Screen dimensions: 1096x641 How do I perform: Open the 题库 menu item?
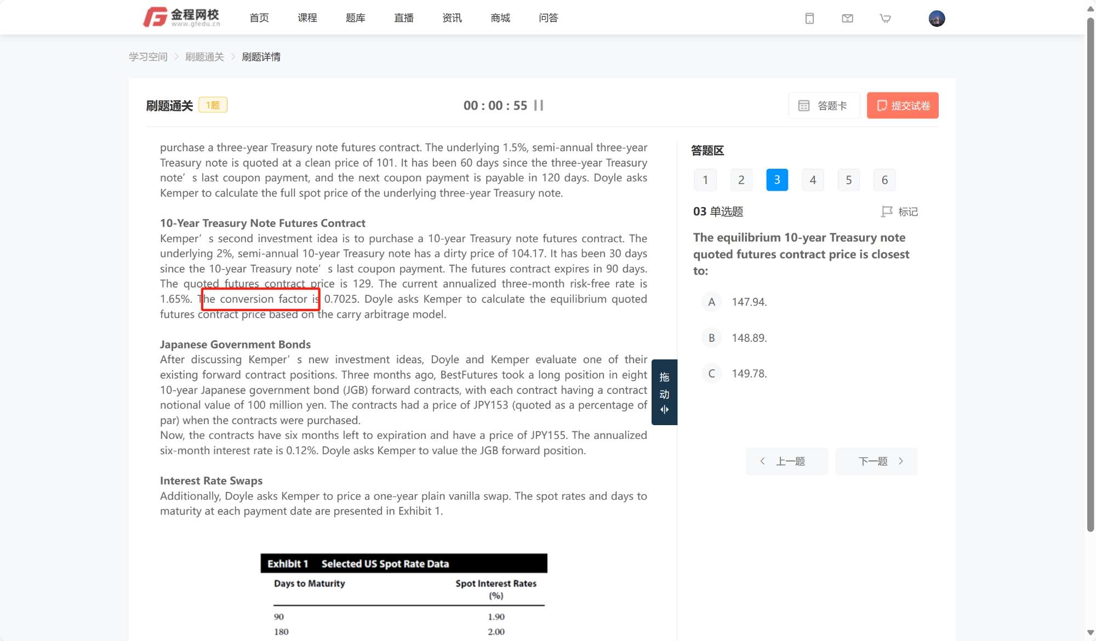click(x=355, y=18)
